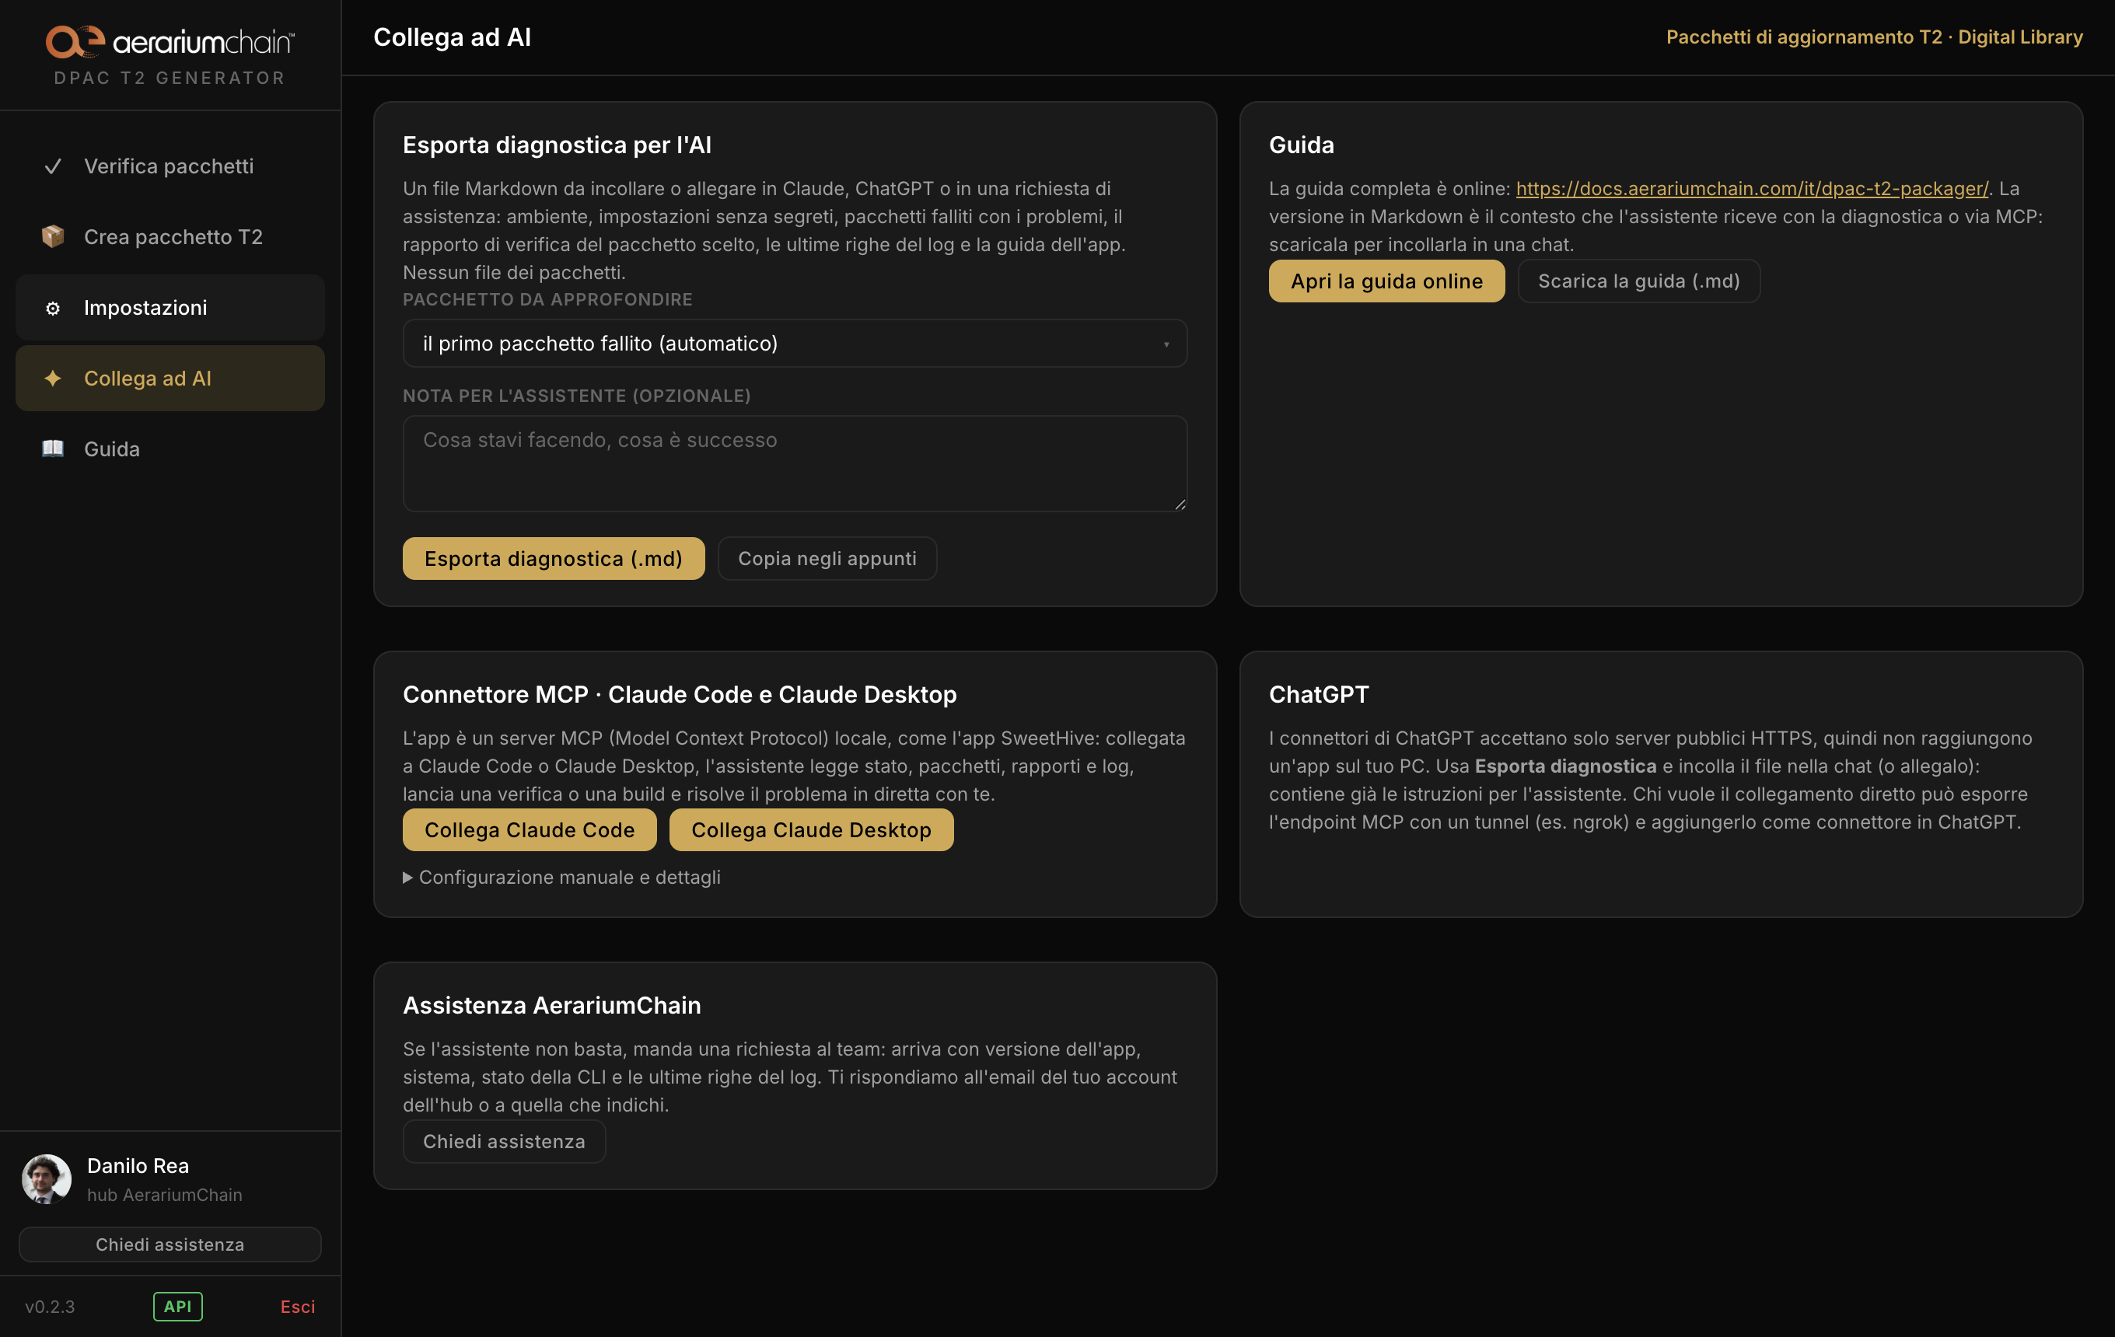The height and width of the screenshot is (1337, 2115).
Task: Click the gear icon beside Impostazioni
Action: pos(53,307)
